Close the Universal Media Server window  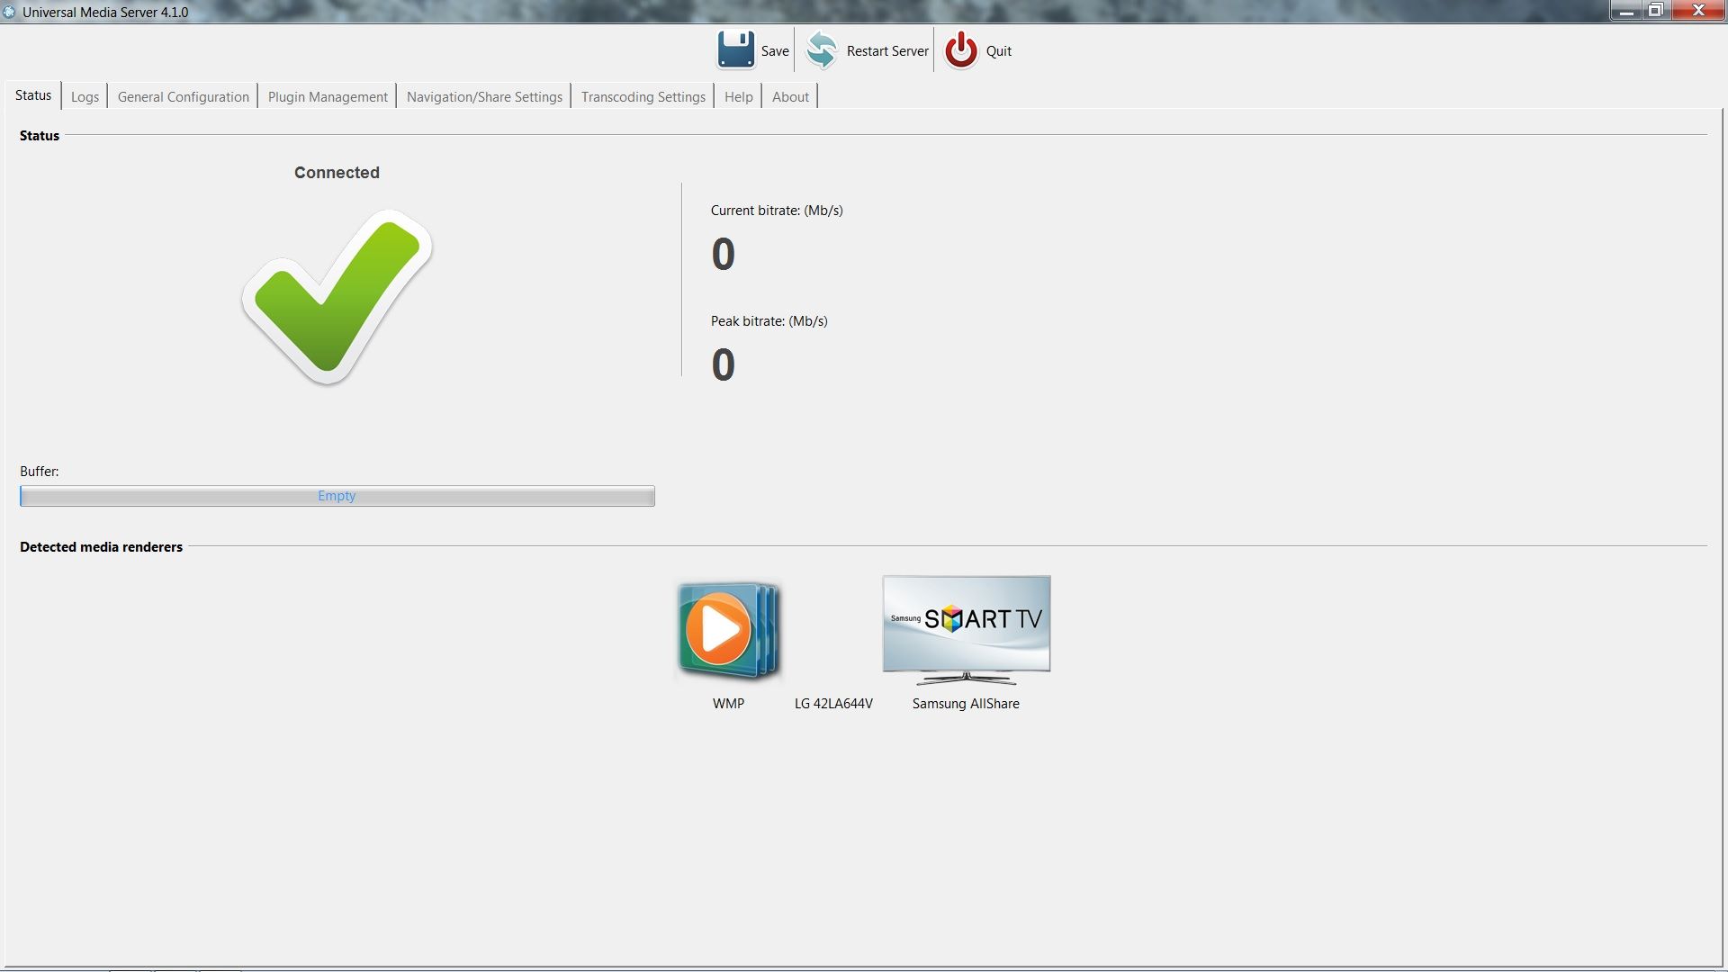pos(1698,11)
